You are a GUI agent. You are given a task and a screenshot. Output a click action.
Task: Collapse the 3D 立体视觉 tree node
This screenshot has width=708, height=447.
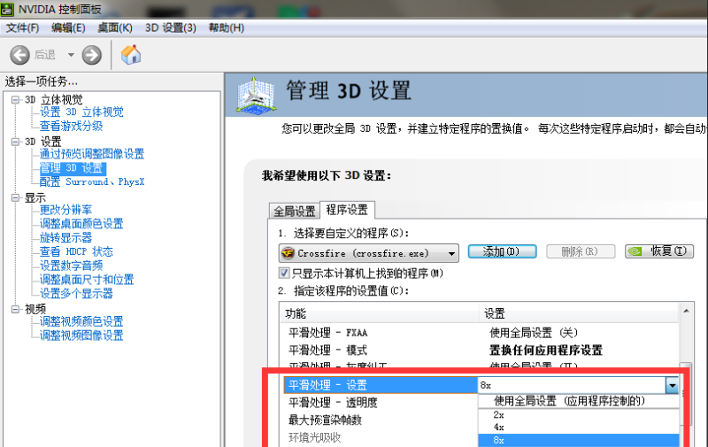pyautogui.click(x=16, y=100)
